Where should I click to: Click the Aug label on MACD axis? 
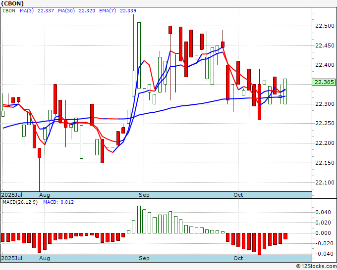point(45,258)
